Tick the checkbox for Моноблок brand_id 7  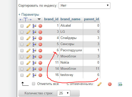click(22, 57)
